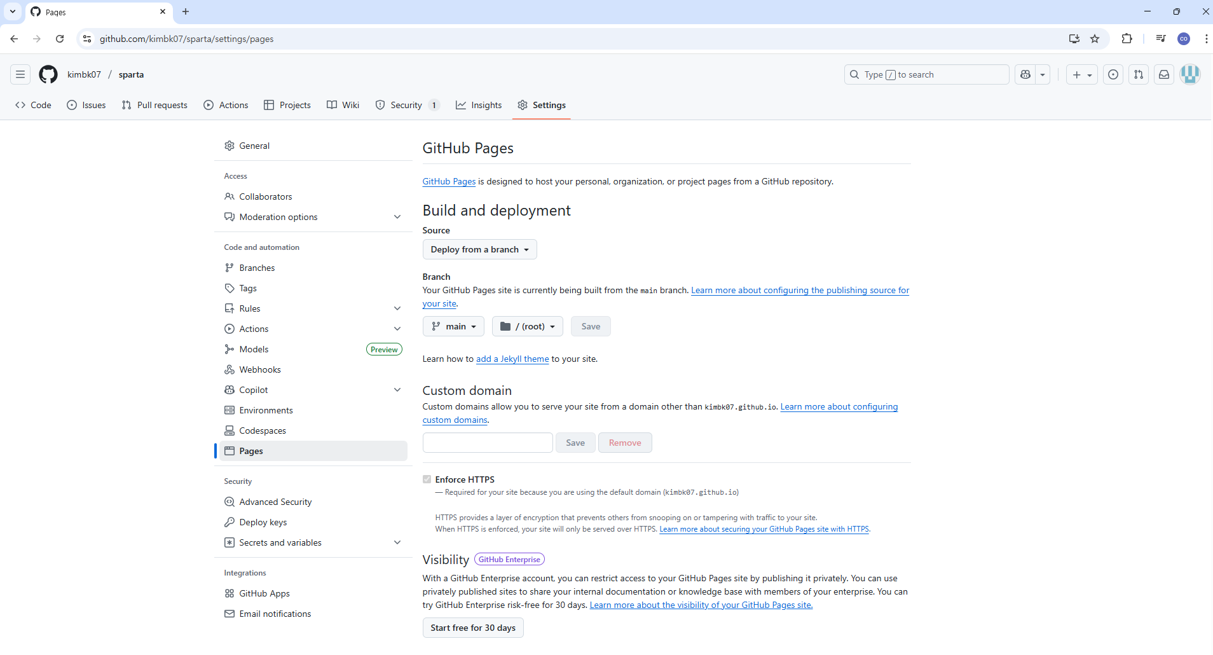View site information icon in address bar
Viewport: 1213px width, 655px height.
pyautogui.click(x=87, y=39)
